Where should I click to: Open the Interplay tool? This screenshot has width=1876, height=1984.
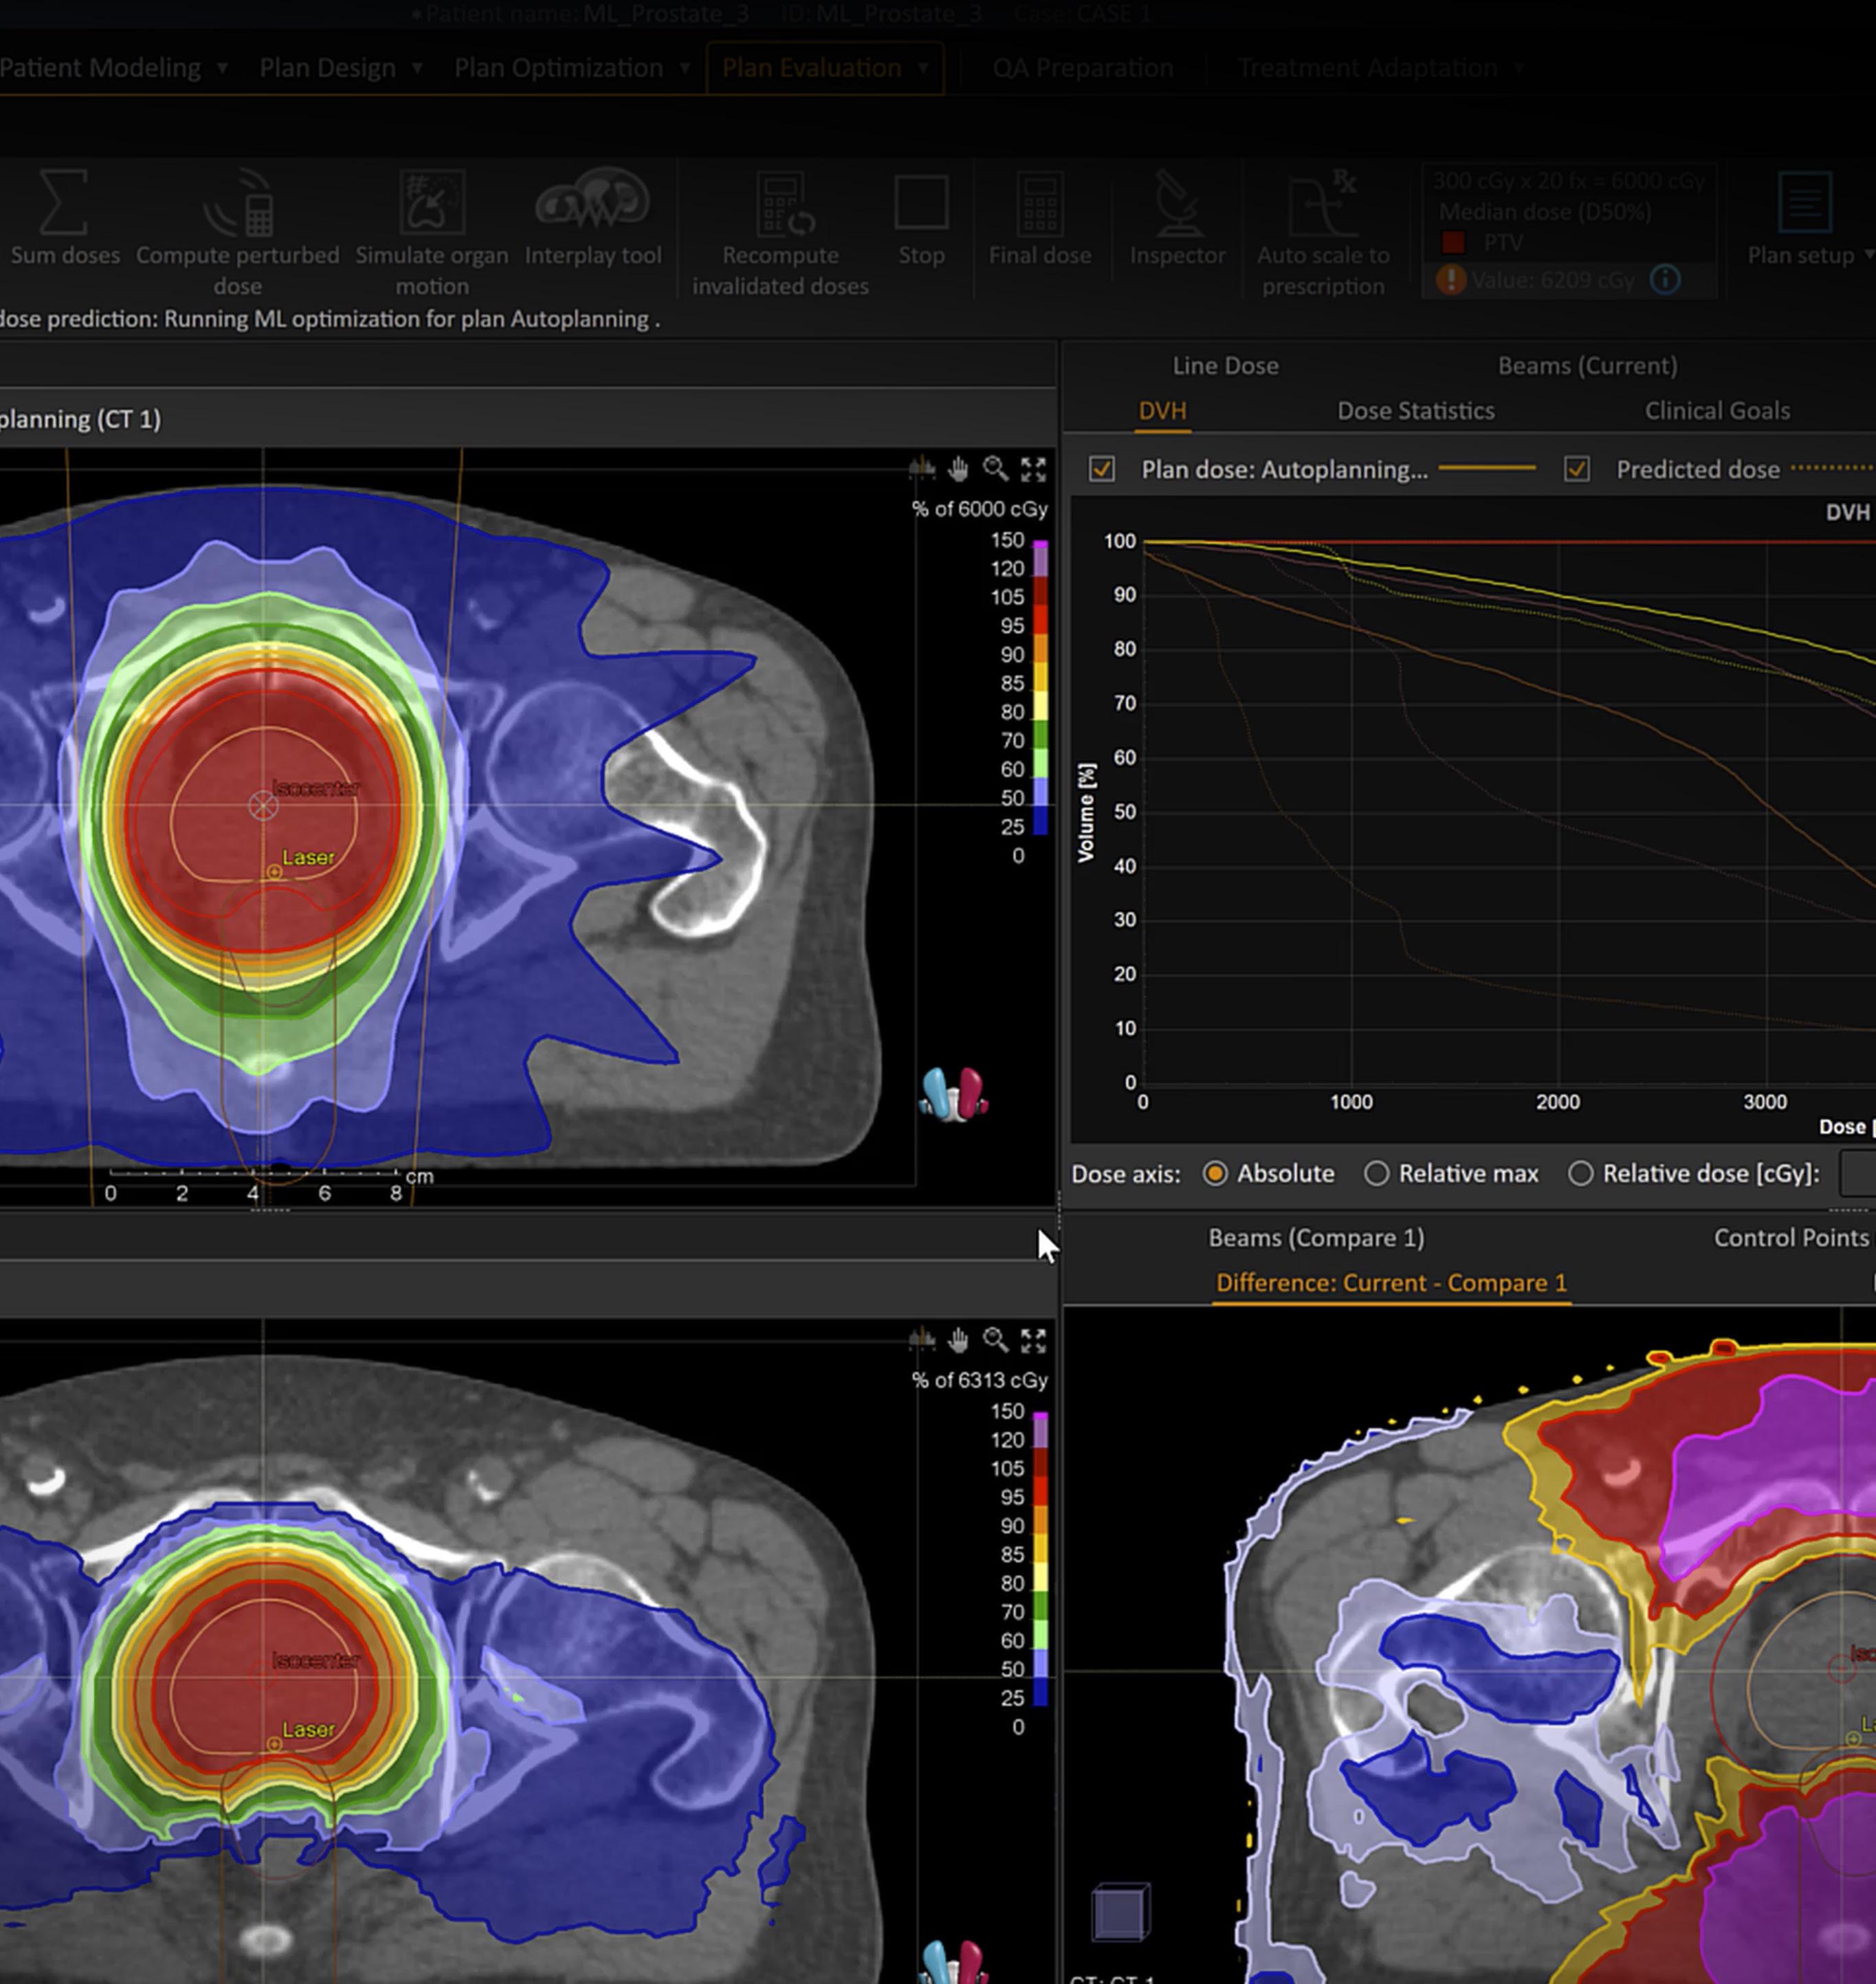coord(592,200)
